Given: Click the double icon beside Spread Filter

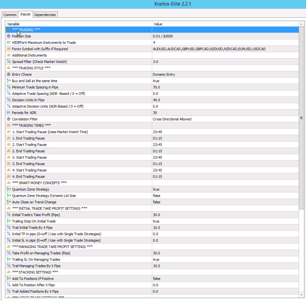Looking at the screenshot, I should tap(9, 62).
